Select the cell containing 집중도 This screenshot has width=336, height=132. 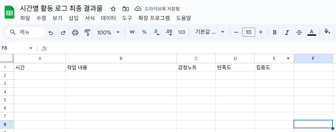[x=274, y=67]
